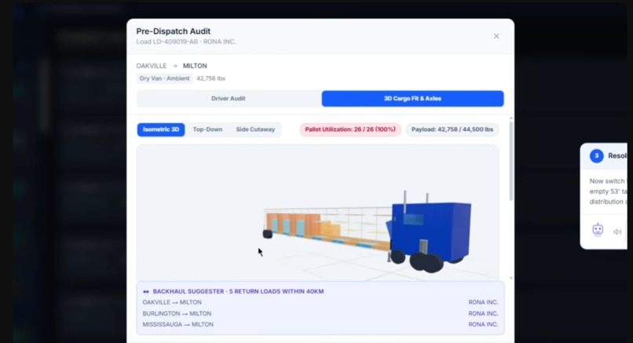Click the OAKVILLE origin label
The image size is (633, 343).
152,66
